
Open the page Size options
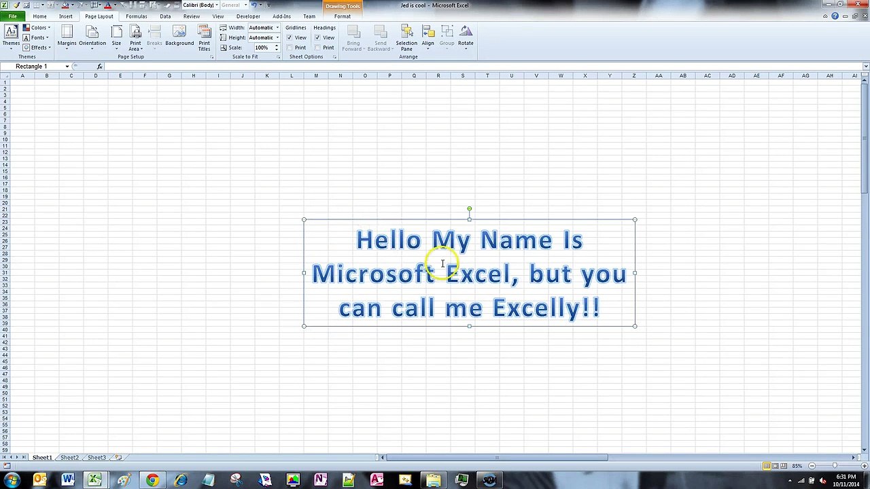tap(116, 37)
